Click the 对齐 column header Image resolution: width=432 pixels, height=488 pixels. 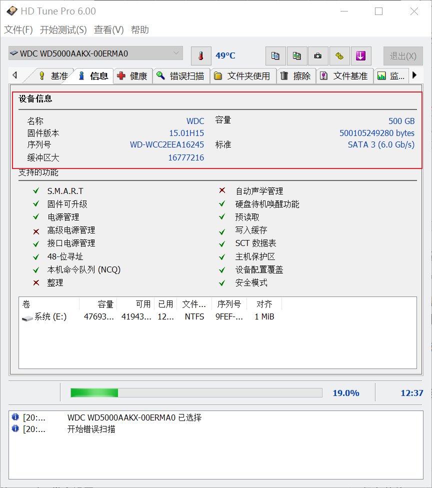pos(264,304)
